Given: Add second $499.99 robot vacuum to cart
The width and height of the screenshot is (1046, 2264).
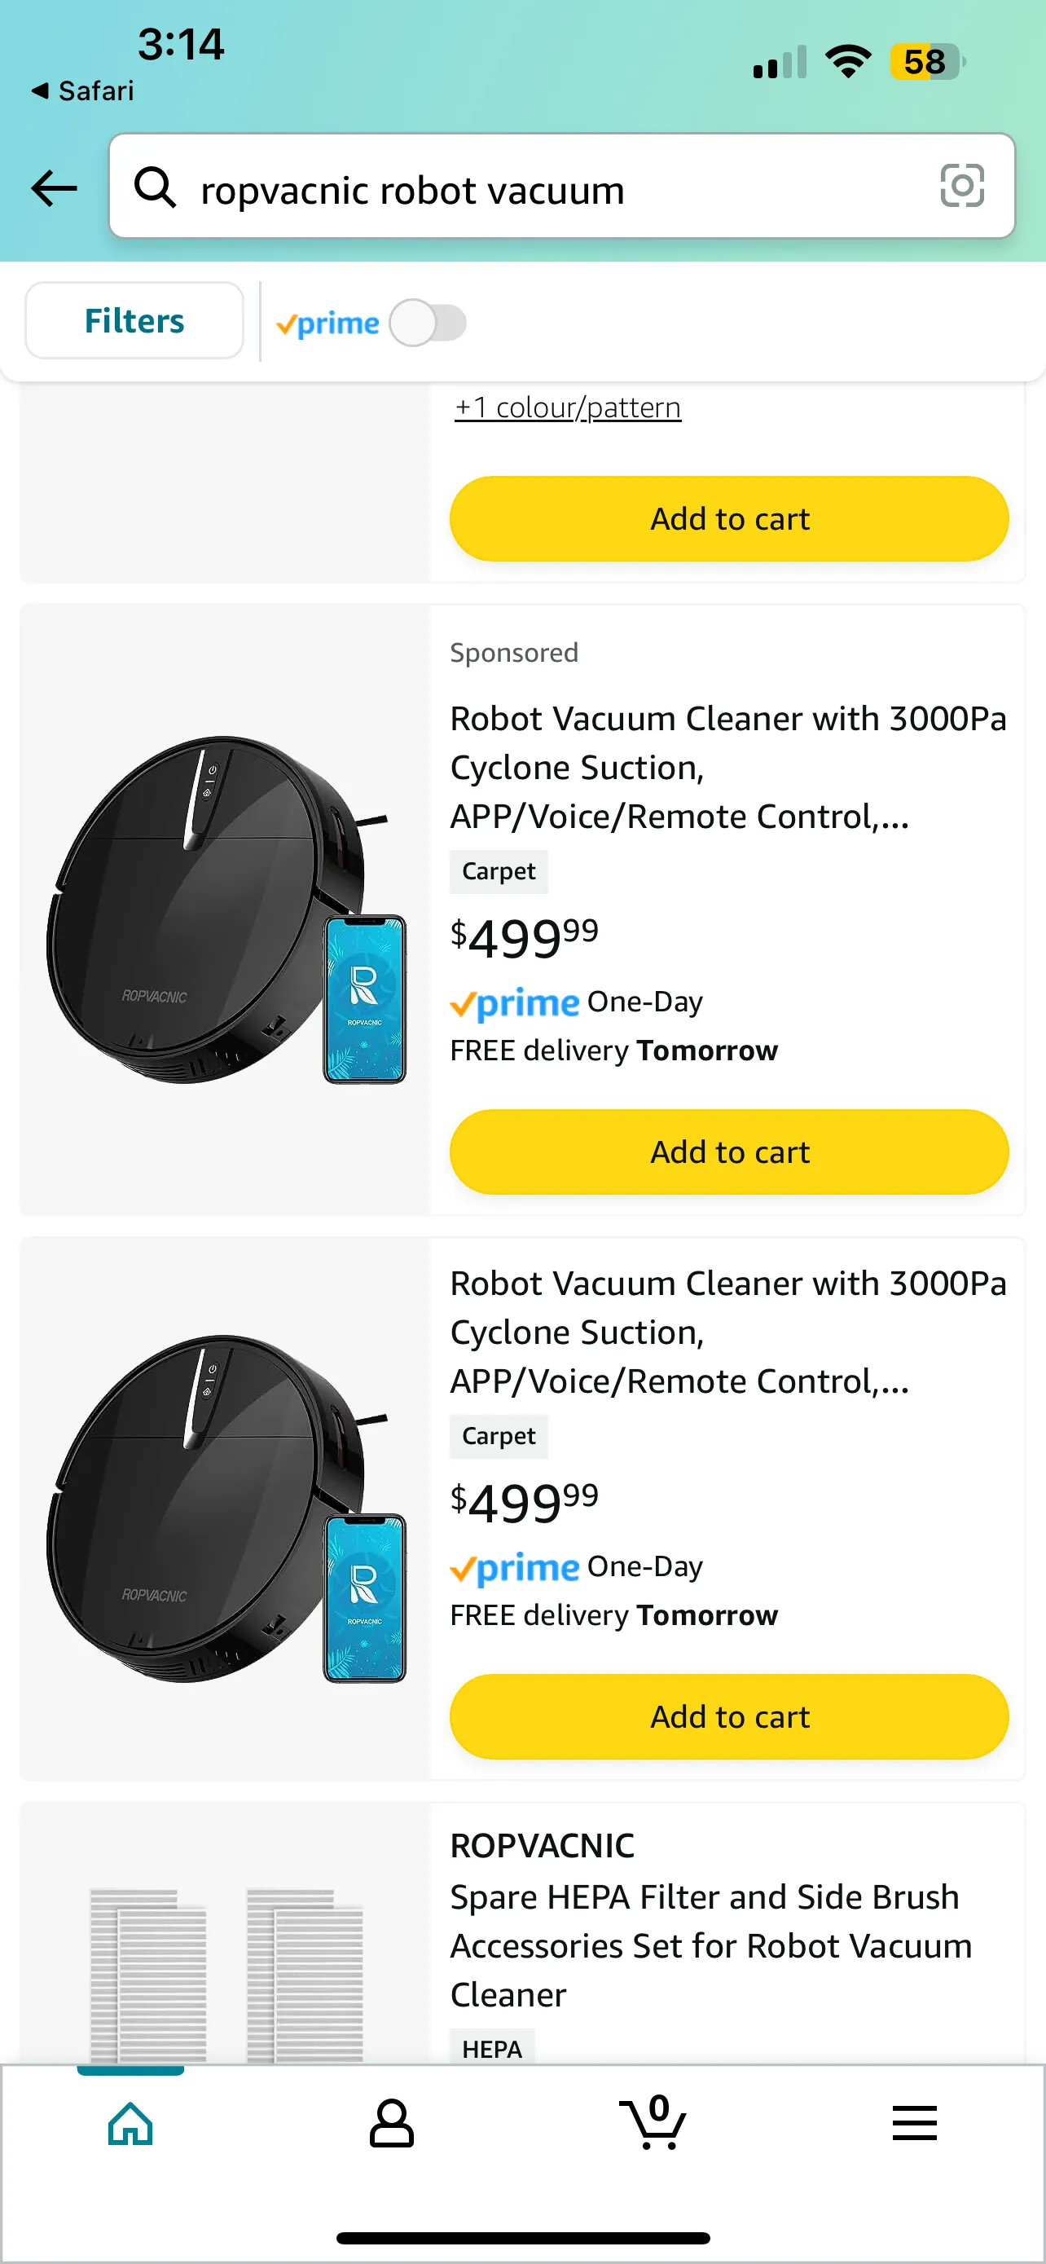Looking at the screenshot, I should click(x=729, y=1716).
